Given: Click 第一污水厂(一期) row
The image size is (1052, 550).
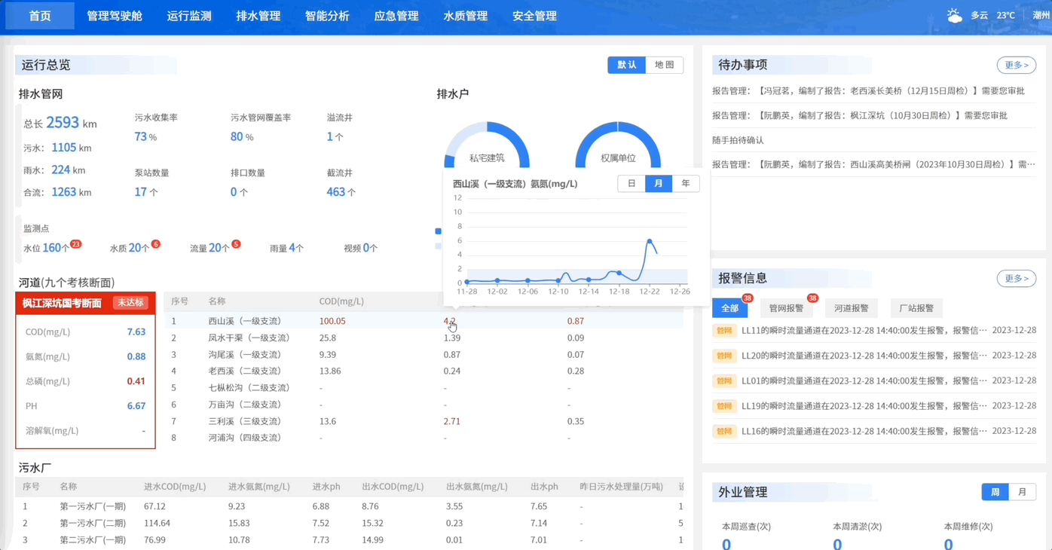Looking at the screenshot, I should tap(350, 506).
